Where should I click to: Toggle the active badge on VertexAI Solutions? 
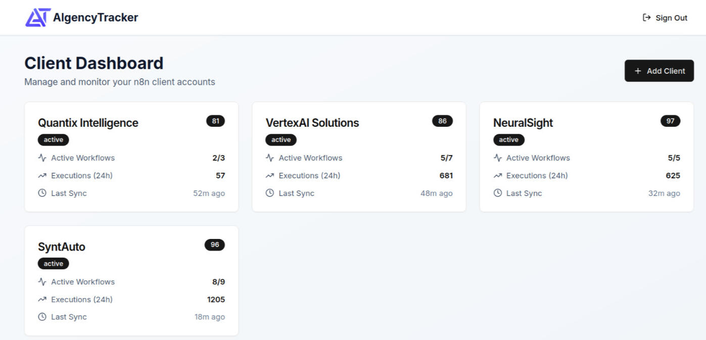(280, 139)
